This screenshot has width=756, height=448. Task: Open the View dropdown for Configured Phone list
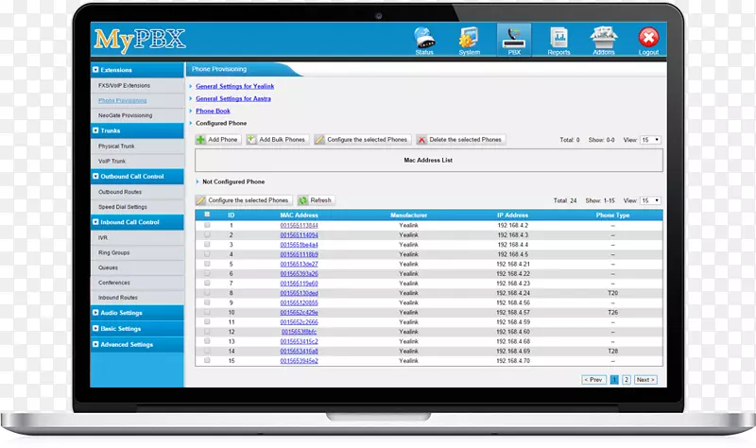point(650,140)
